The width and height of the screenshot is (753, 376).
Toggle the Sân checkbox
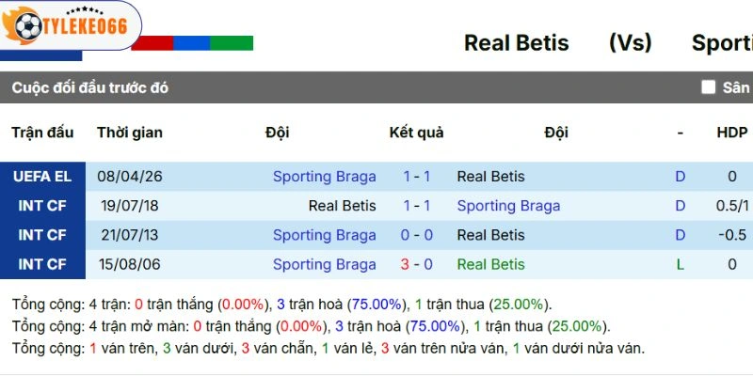[709, 87]
